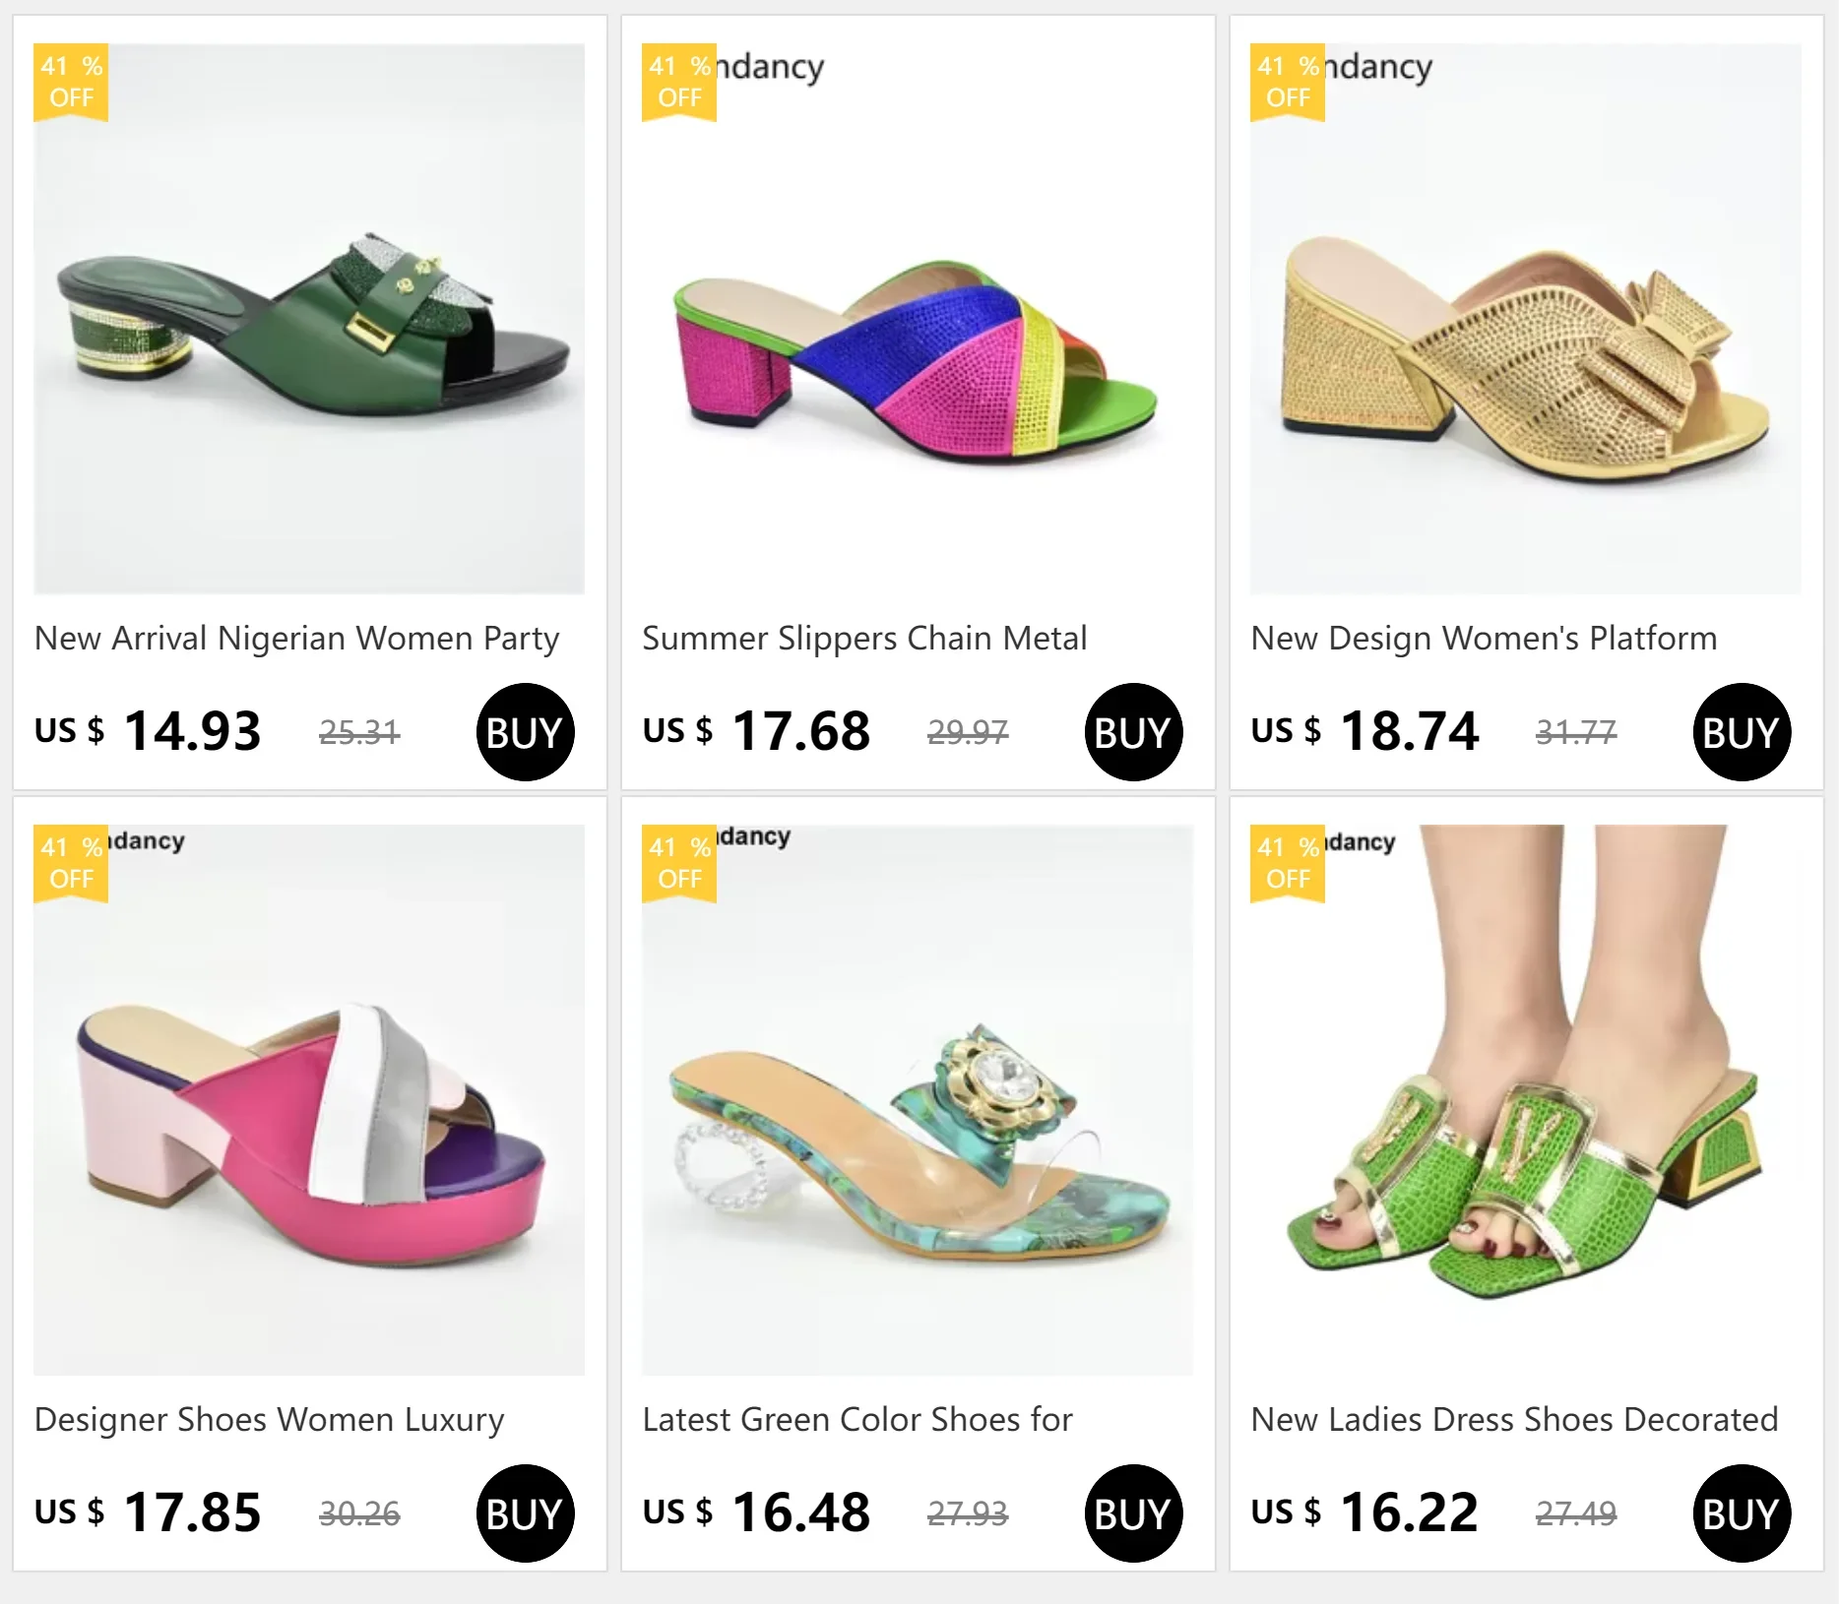
Task: Open the New Design Women's Platform title
Action: pyautogui.click(x=1482, y=638)
